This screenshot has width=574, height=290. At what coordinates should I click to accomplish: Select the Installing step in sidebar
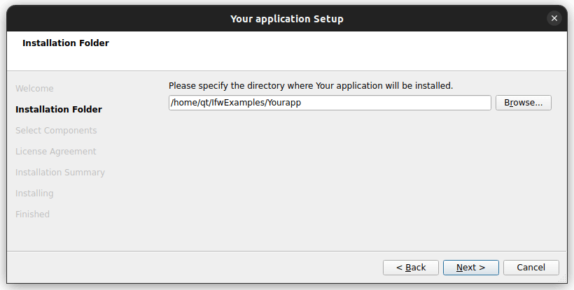34,194
